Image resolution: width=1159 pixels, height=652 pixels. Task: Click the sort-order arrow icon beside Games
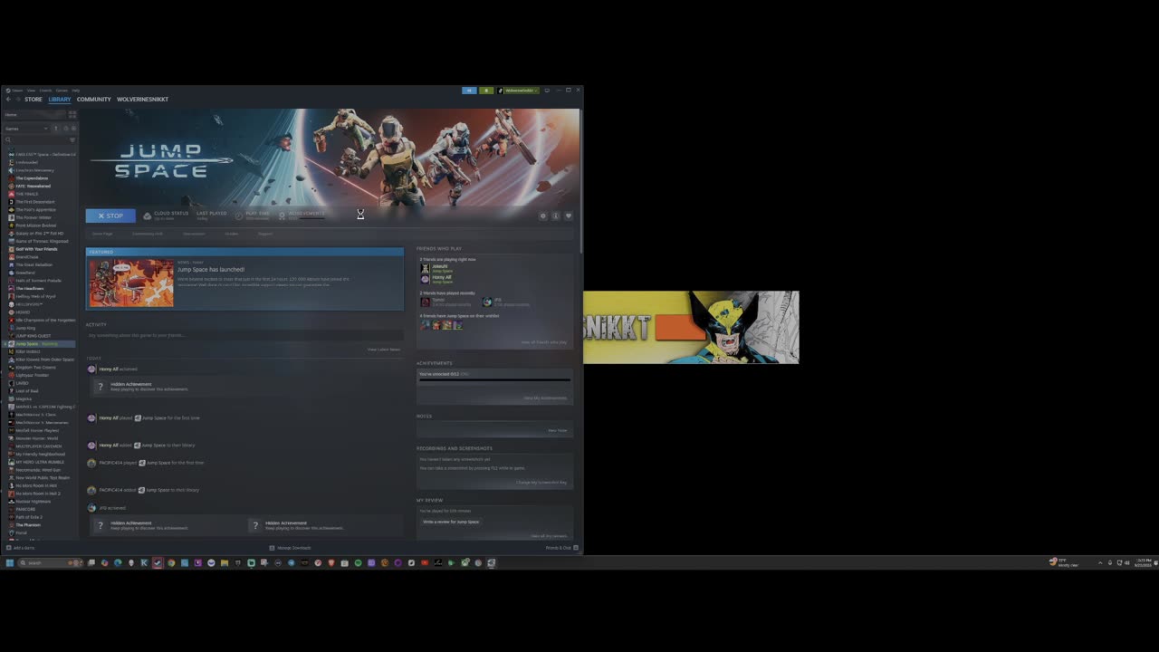pyautogui.click(x=56, y=129)
